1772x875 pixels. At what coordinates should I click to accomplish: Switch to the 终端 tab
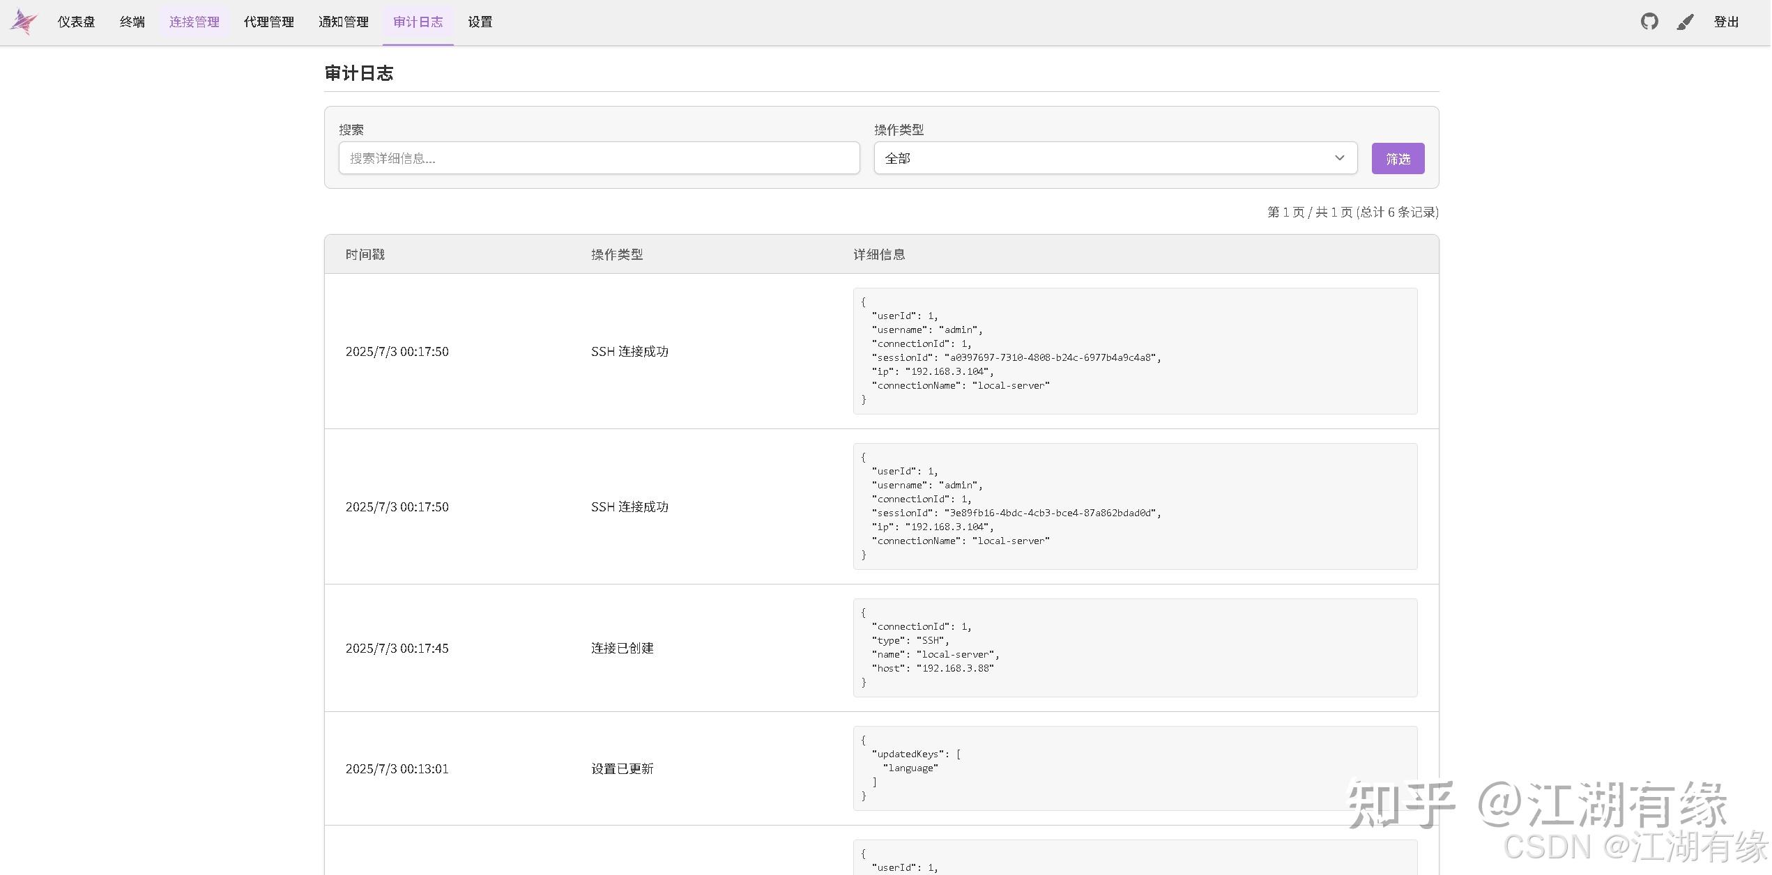click(x=132, y=22)
